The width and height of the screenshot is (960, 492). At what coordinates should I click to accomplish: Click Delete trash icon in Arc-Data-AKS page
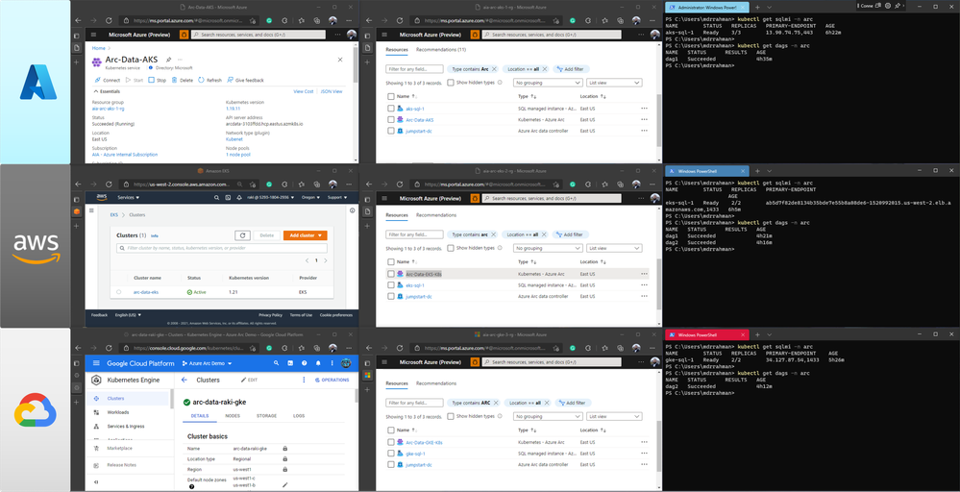pos(175,80)
